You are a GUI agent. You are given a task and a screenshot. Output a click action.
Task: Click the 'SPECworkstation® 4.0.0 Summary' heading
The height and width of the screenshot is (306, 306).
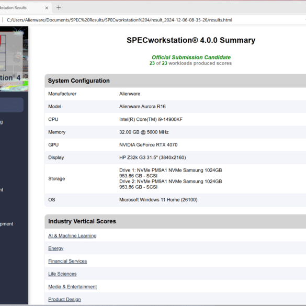click(x=191, y=40)
